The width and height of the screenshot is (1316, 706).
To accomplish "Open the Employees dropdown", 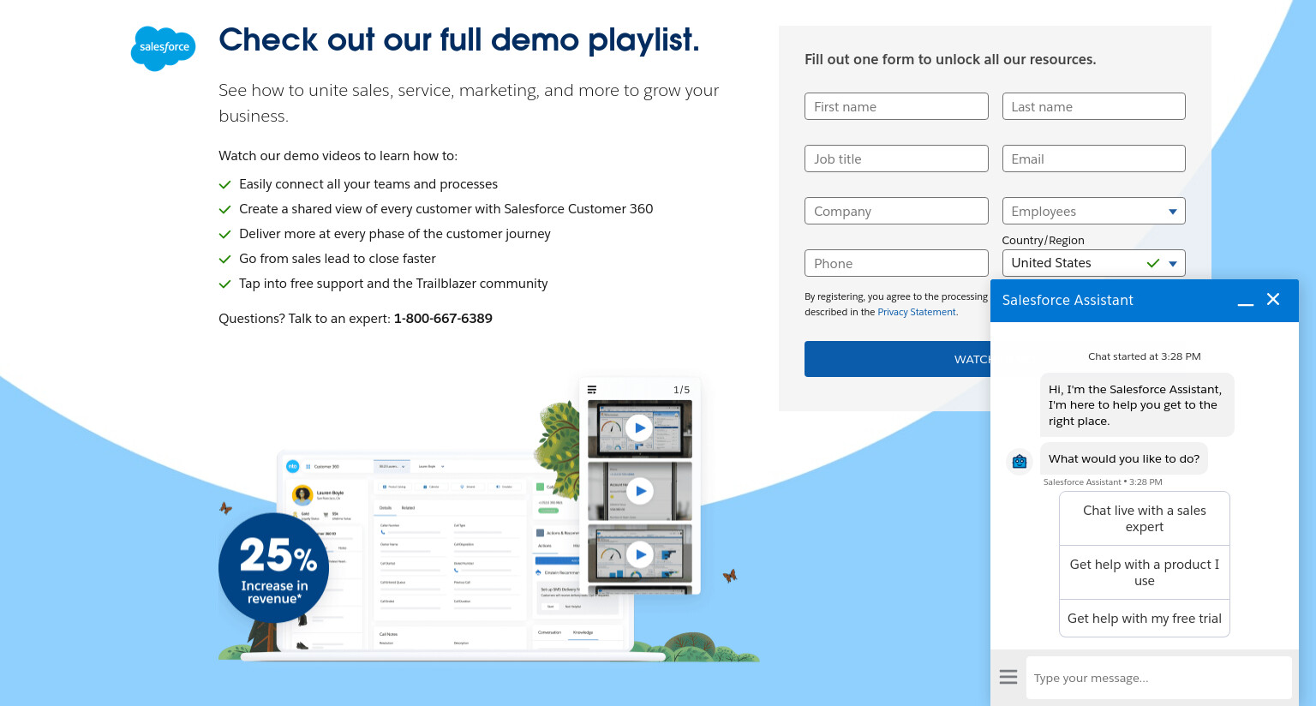I will [1093, 211].
